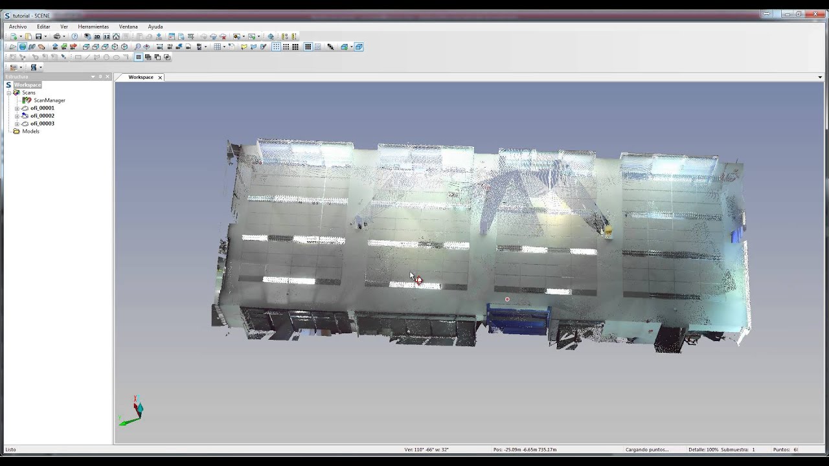
Task: Click the Print icon
Action: 57,36
